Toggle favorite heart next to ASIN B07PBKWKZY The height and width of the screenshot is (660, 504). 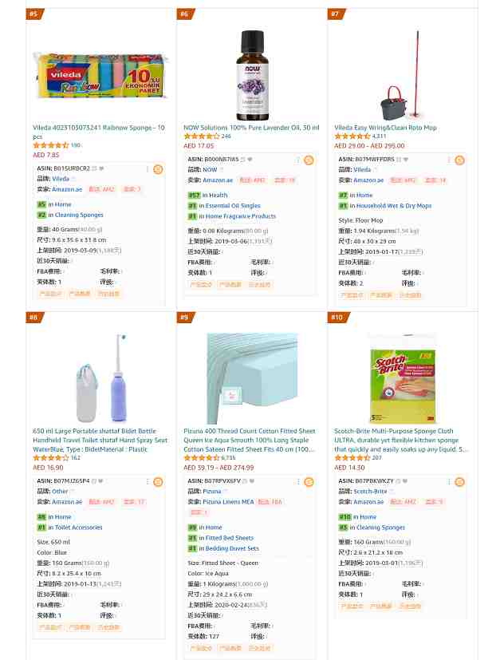pos(404,480)
